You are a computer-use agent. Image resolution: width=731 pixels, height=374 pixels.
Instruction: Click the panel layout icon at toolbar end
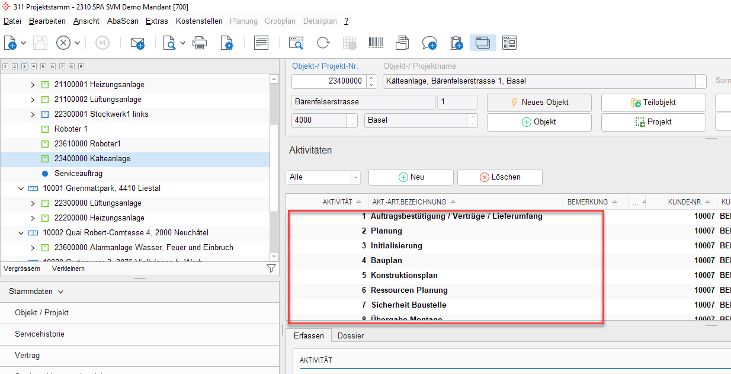pos(509,43)
